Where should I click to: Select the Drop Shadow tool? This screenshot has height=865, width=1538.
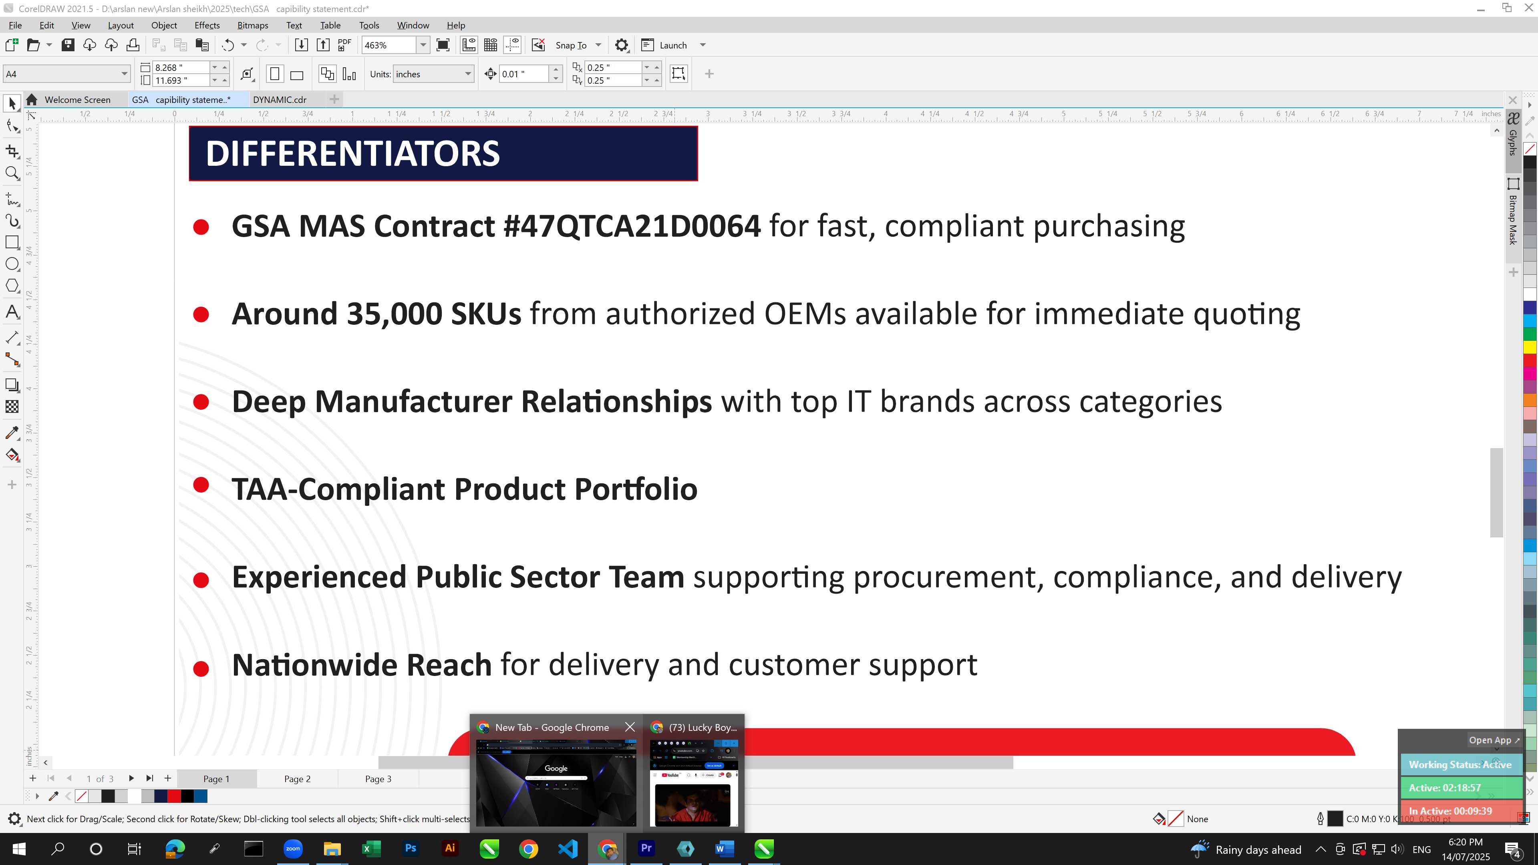pyautogui.click(x=12, y=385)
